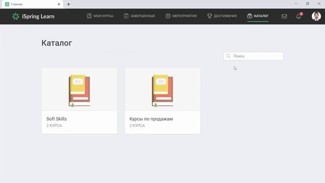Open the user profile avatar

(316, 16)
